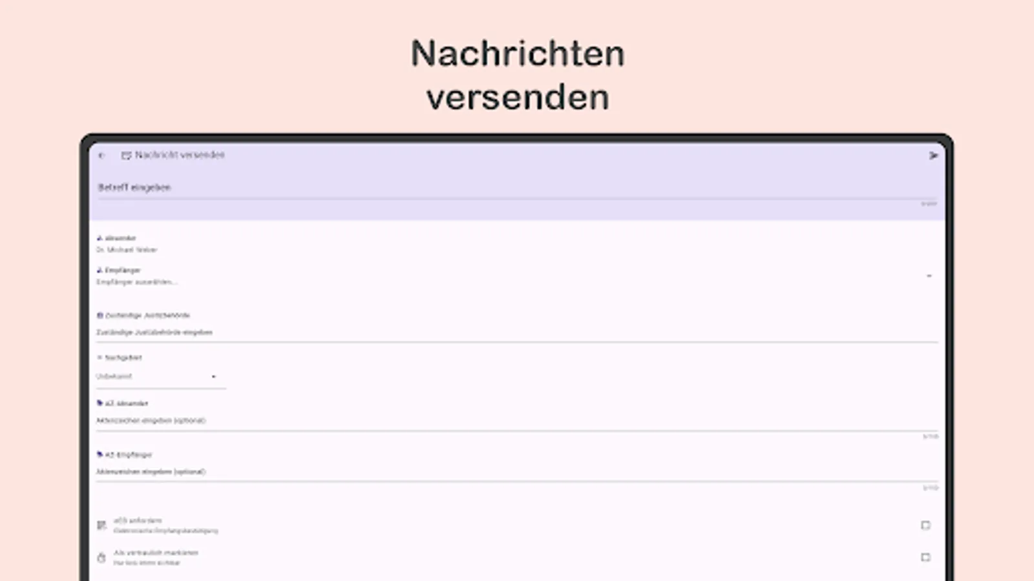Image resolution: width=1034 pixels, height=581 pixels.
Task: Click the lock icon next to Als vertraulich markieren
Action: [x=101, y=556]
